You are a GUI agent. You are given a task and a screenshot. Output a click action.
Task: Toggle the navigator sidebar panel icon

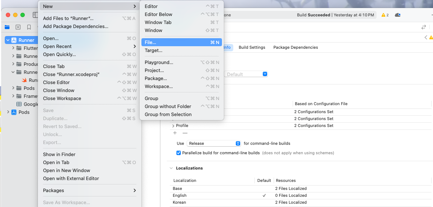(35, 15)
